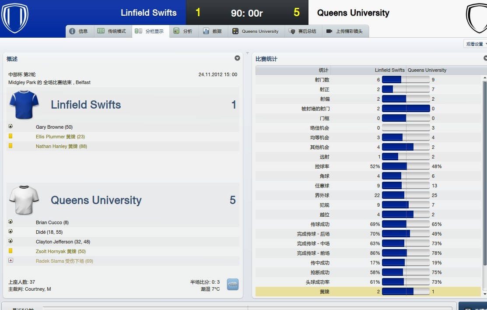The height and width of the screenshot is (310, 487).
Task: Open the 观看设置 dropdown
Action: pos(476,44)
